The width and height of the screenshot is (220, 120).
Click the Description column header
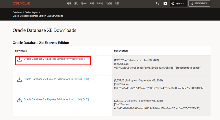[121, 51]
